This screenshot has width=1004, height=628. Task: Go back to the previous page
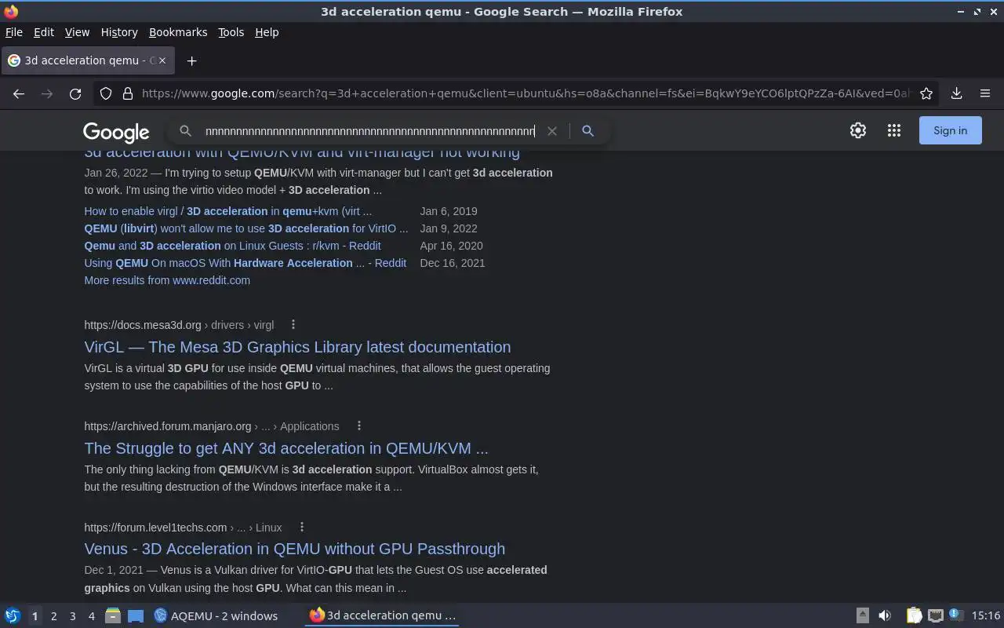(19, 93)
